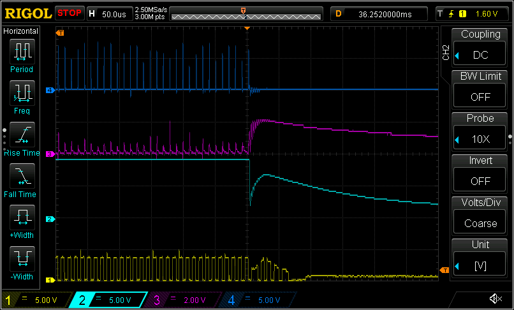Click the STOP status button
This screenshot has height=310, width=514.
click(70, 13)
